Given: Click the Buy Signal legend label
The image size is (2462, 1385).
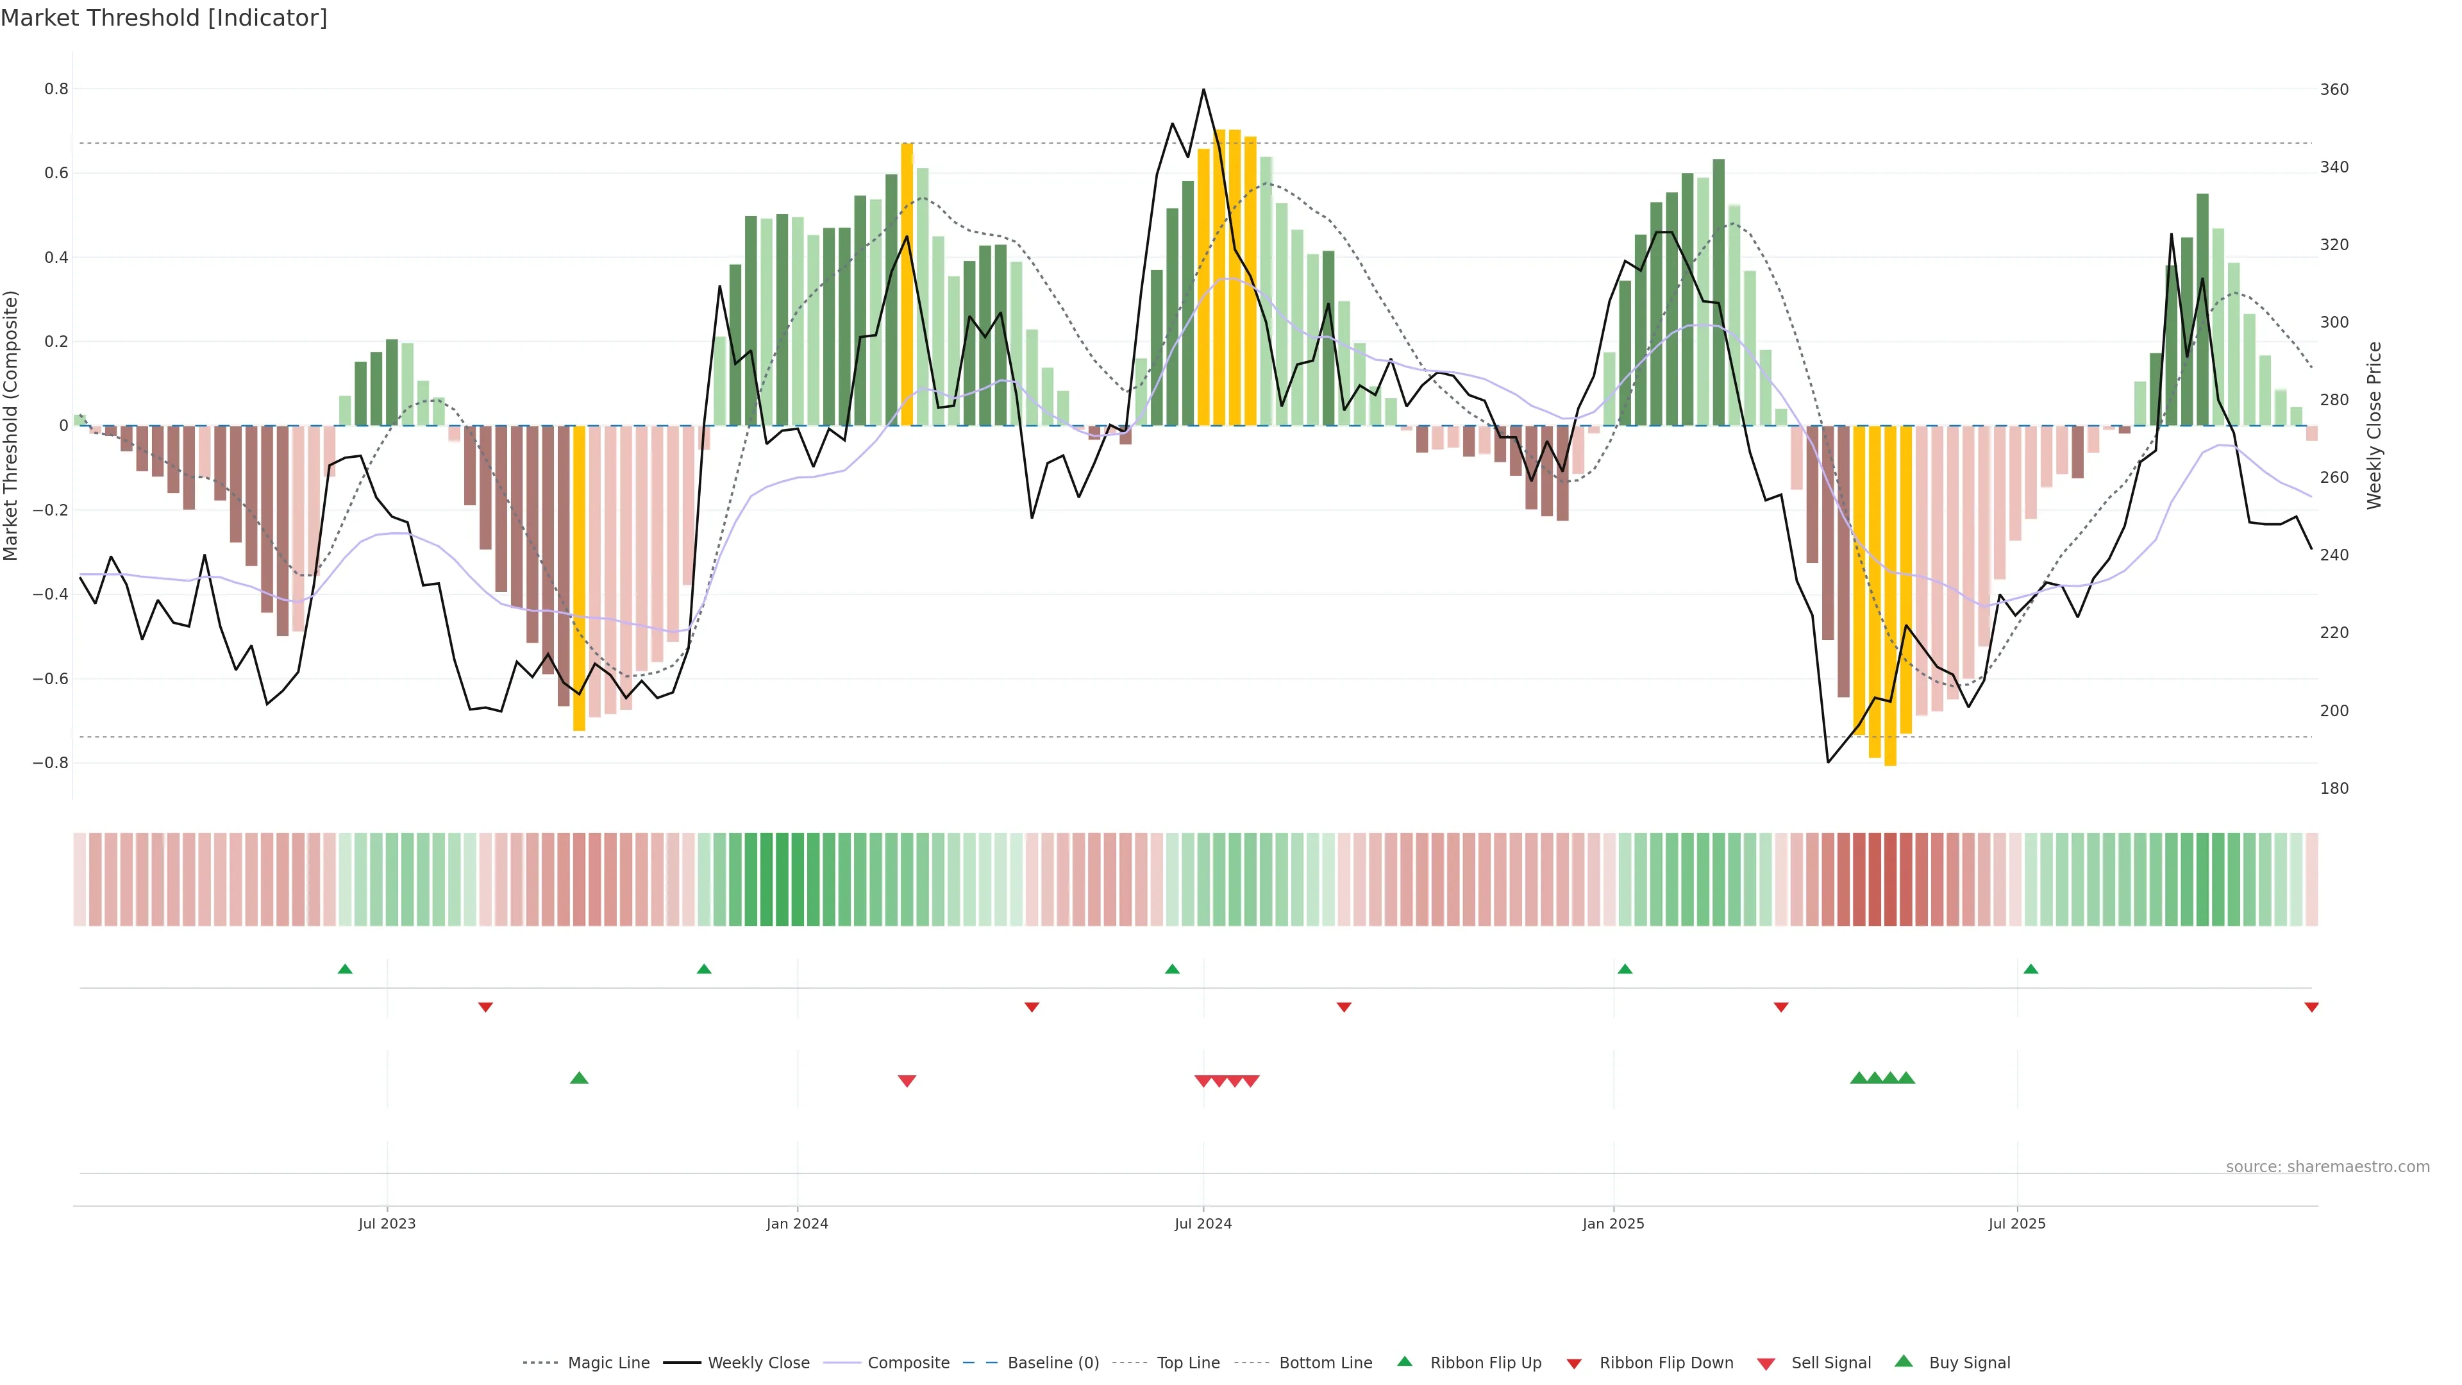Looking at the screenshot, I should (x=1969, y=1363).
